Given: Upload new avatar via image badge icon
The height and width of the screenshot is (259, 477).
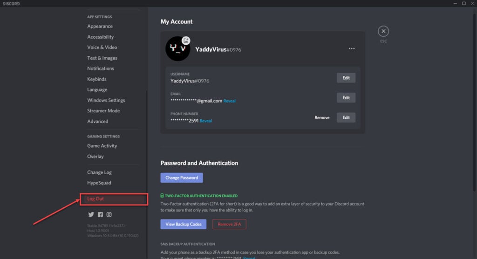Looking at the screenshot, I should [x=186, y=41].
